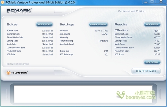Maximize the PCMark Vantage window

point(152,1)
